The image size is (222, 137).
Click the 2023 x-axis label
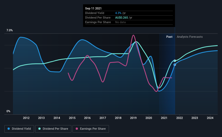pos(195,118)
